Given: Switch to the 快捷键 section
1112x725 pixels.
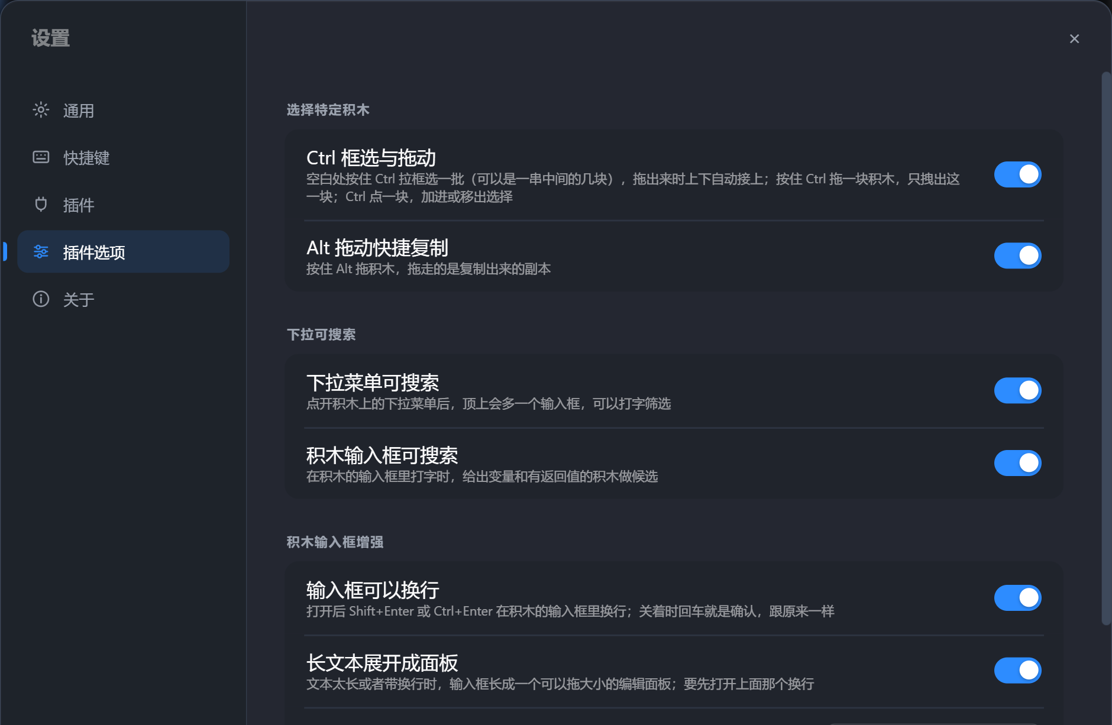Looking at the screenshot, I should point(124,158).
